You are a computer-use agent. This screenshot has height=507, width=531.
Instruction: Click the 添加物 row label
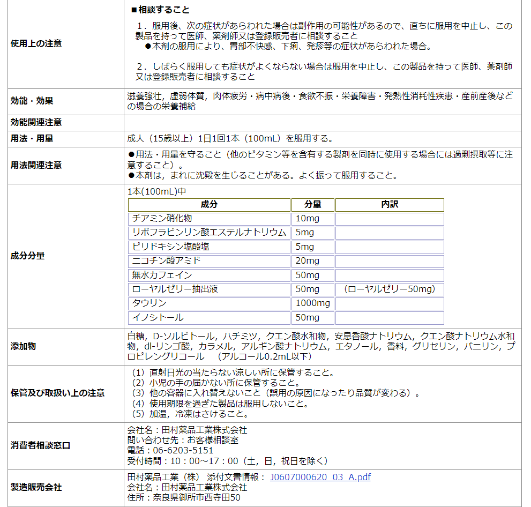24,346
